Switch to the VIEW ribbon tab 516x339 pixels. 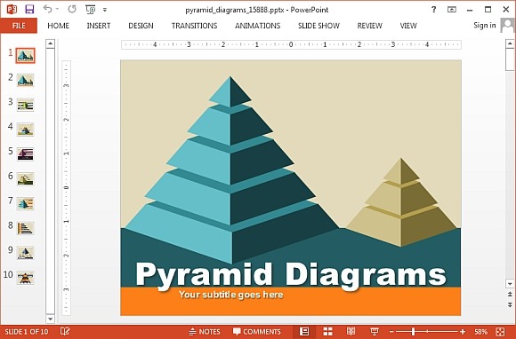coord(408,26)
